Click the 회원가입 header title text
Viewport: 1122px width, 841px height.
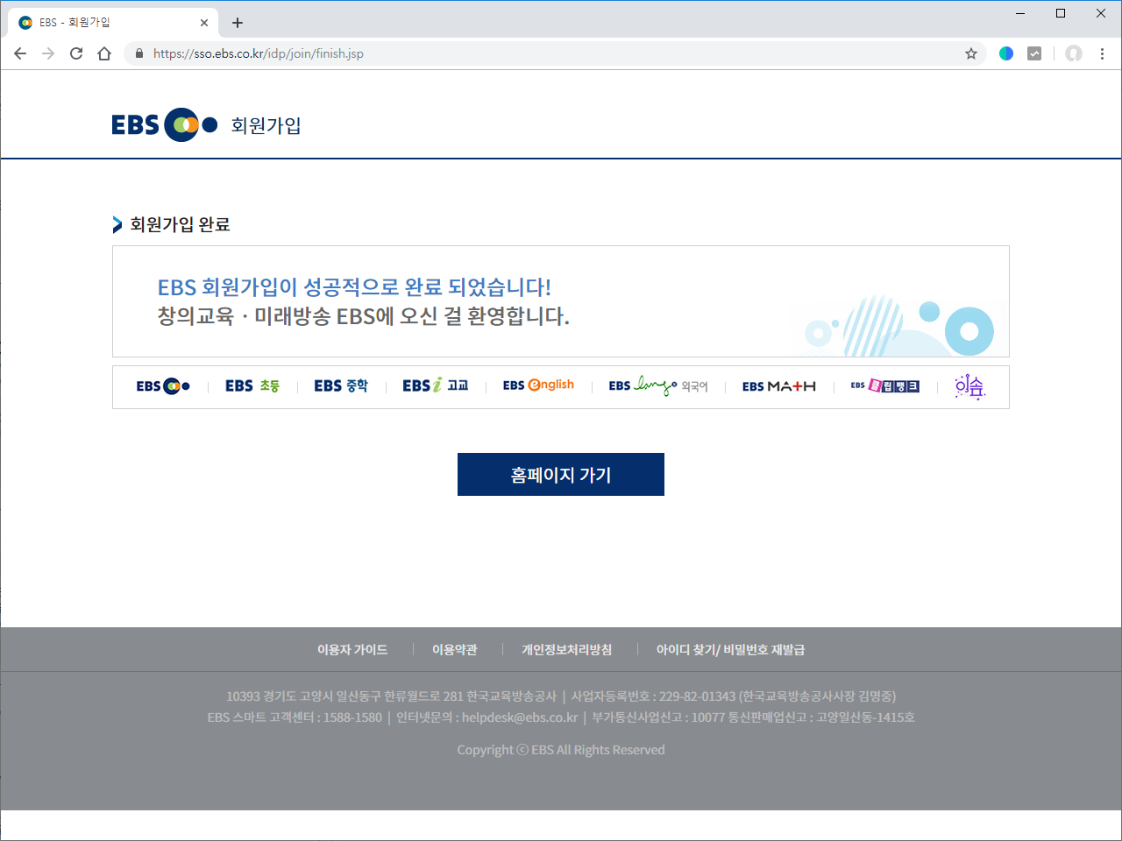tap(266, 125)
